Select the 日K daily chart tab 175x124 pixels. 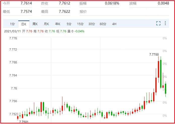click(x=24, y=24)
